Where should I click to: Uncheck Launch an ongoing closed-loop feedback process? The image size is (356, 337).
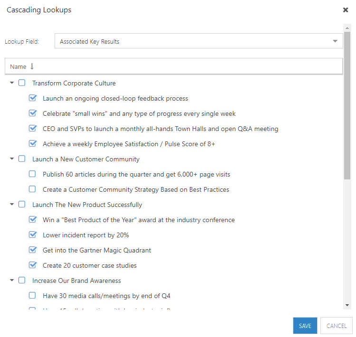32,98
